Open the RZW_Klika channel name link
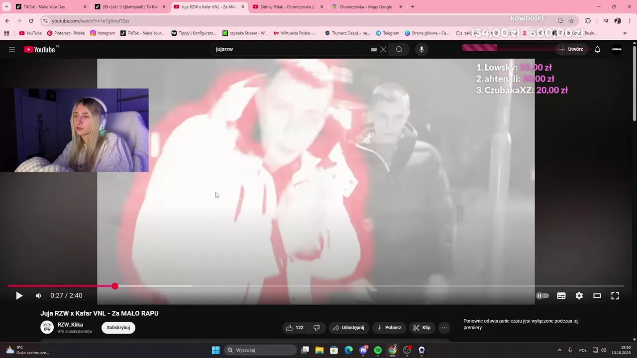 click(70, 325)
